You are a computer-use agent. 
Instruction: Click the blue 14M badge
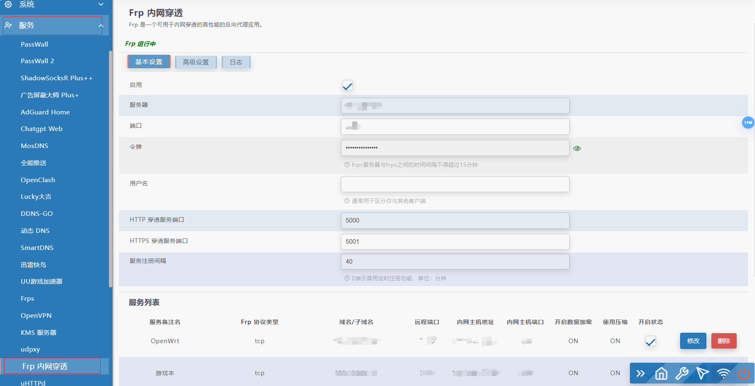pyautogui.click(x=748, y=123)
